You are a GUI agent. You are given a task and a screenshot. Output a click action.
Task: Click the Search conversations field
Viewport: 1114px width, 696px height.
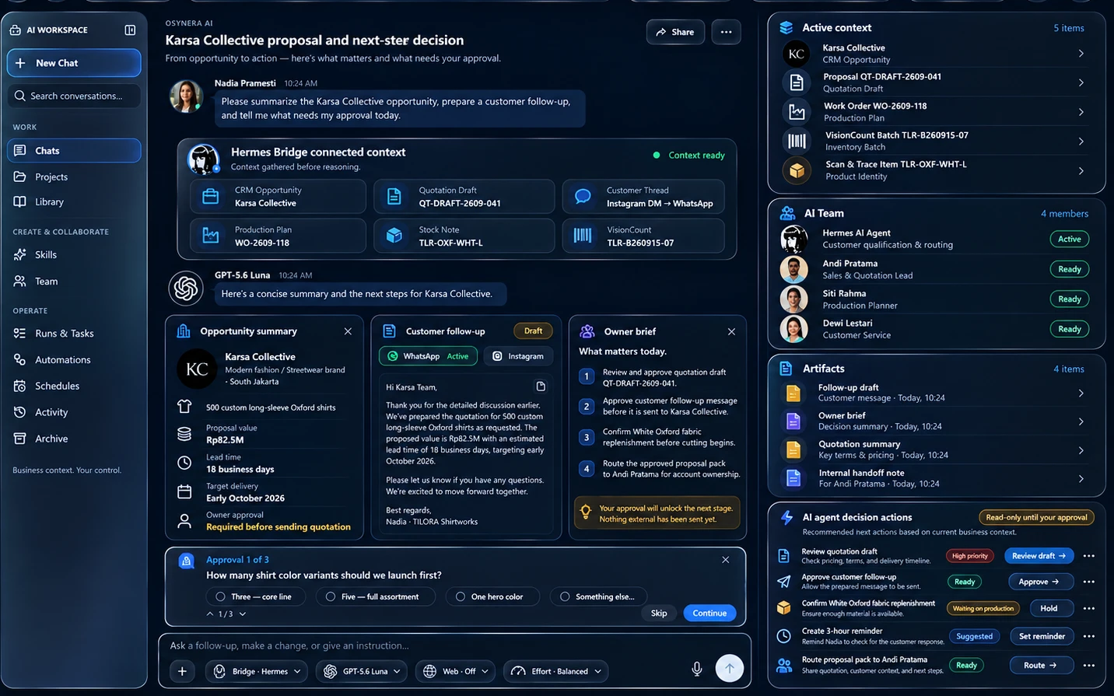click(x=74, y=96)
